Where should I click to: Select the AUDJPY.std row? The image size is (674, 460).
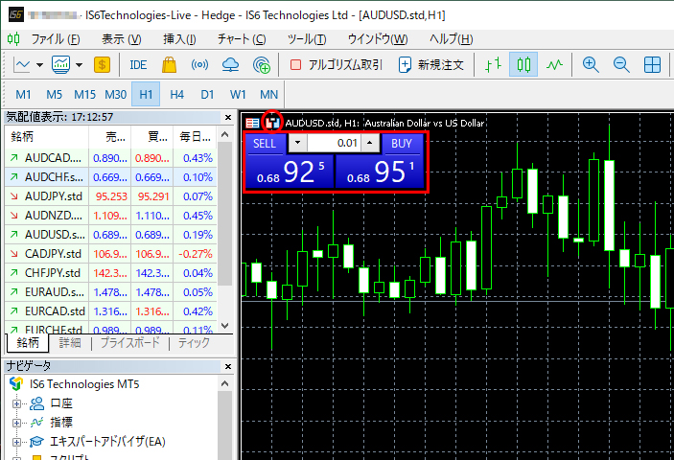[x=110, y=196]
